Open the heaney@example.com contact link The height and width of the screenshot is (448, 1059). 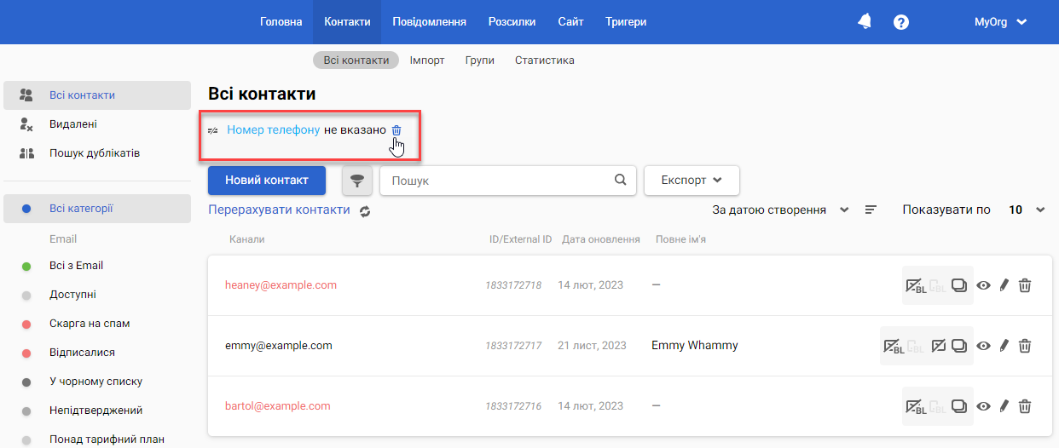coord(281,285)
